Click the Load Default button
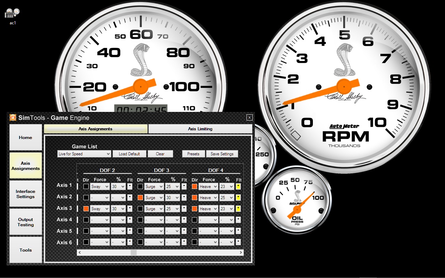Screen dimensions: 445x278 click(129, 154)
